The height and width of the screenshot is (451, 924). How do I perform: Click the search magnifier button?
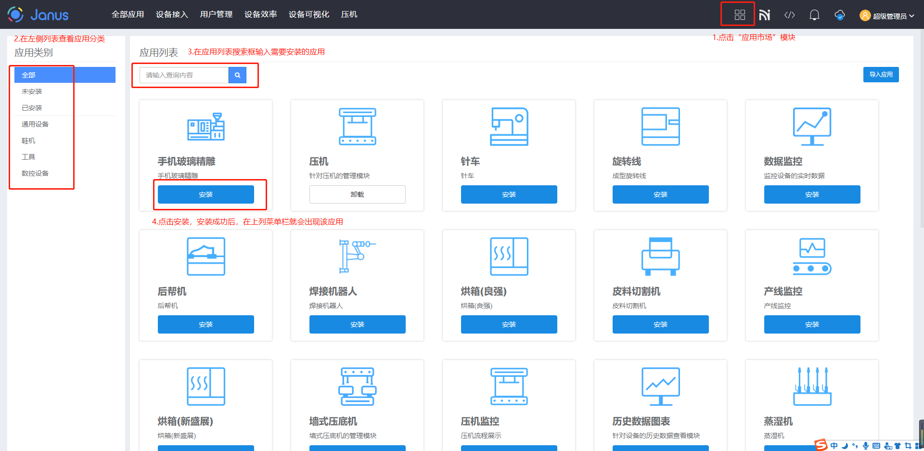[237, 75]
